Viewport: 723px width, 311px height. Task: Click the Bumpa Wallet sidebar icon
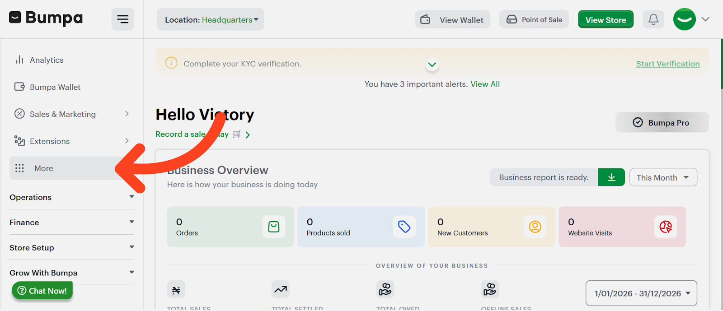click(x=19, y=87)
